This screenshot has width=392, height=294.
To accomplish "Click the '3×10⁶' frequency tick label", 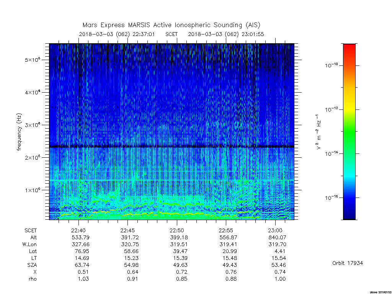I will pos(32,125).
